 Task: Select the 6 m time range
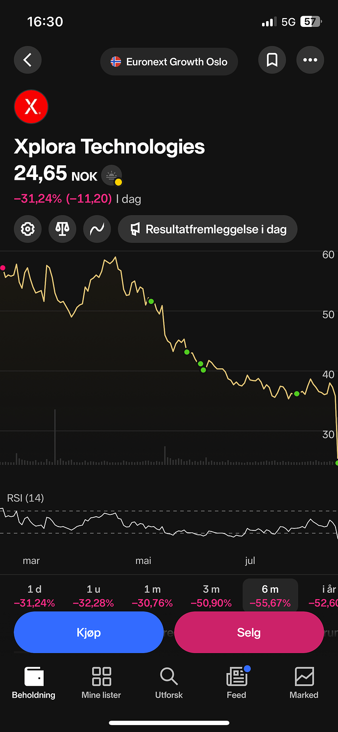(270, 596)
